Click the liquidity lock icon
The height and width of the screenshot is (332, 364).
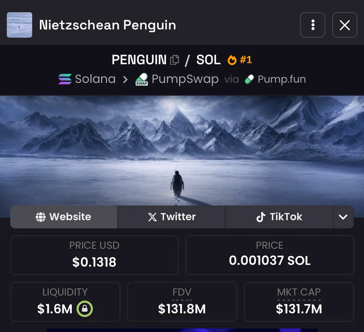click(85, 309)
